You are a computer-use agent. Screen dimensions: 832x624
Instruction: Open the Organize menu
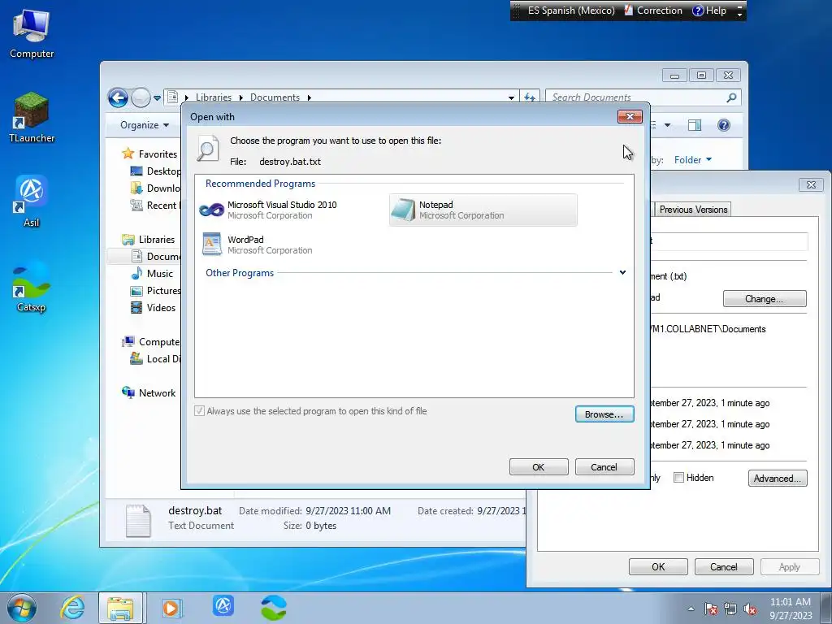pyautogui.click(x=145, y=124)
